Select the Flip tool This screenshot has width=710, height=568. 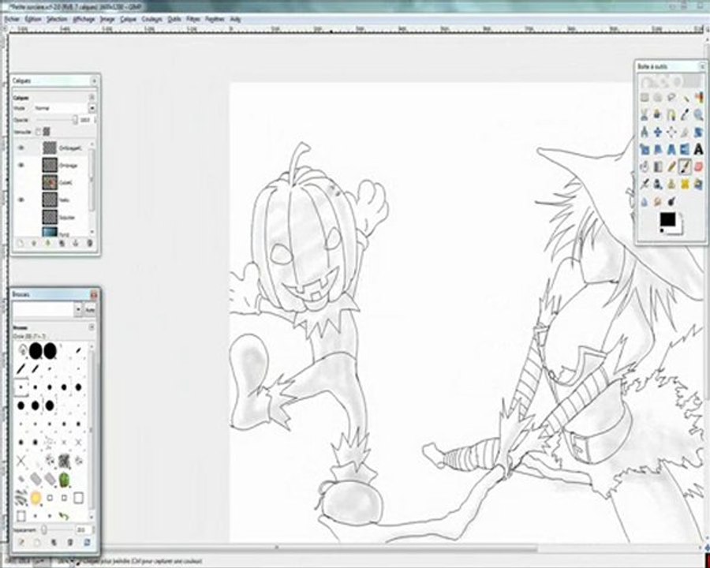click(685, 149)
